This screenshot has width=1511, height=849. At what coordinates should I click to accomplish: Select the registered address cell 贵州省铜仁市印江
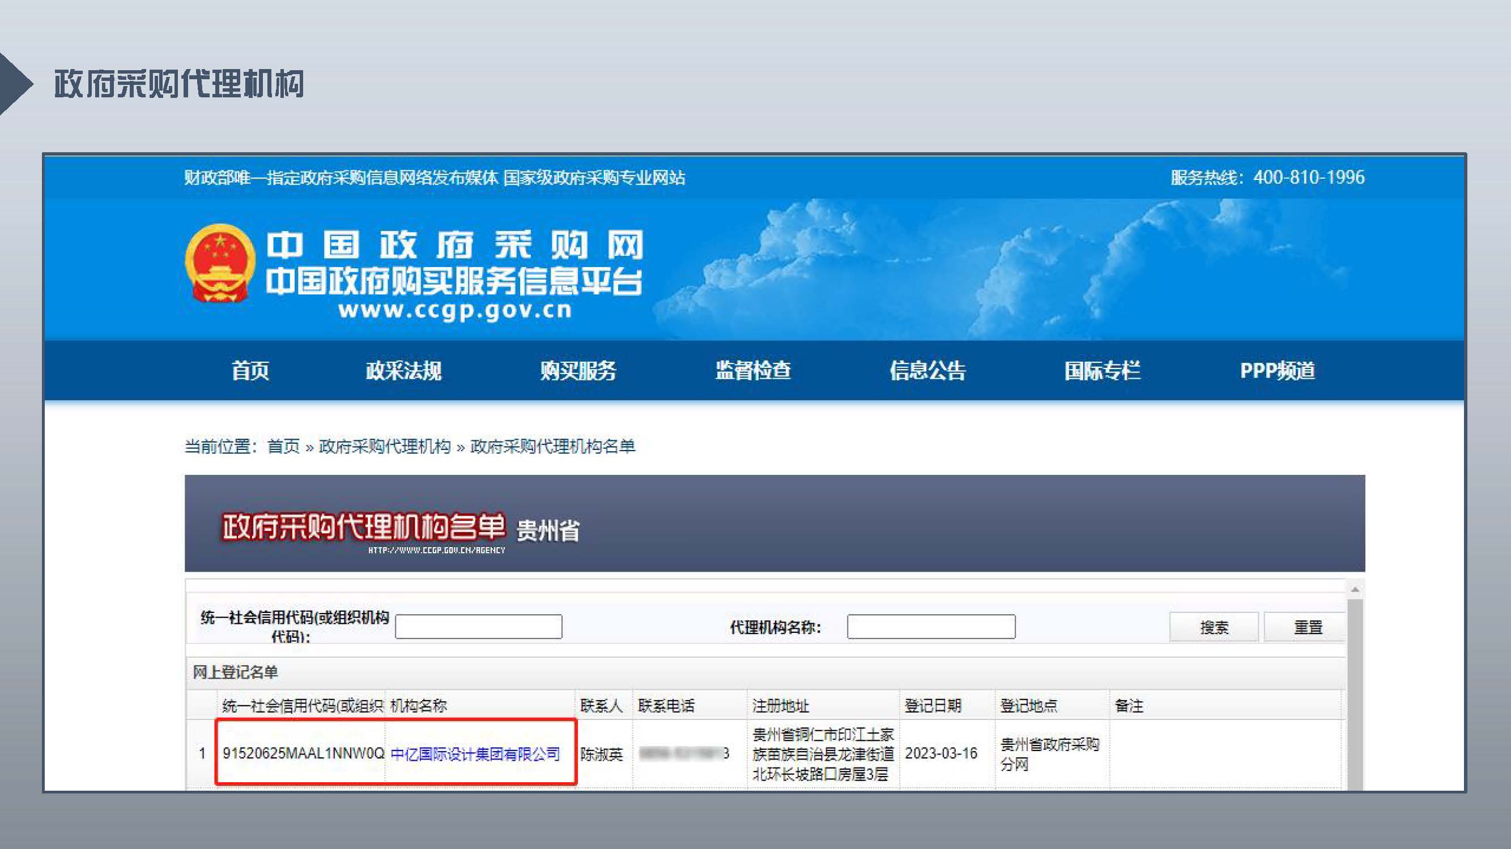pyautogui.click(x=823, y=754)
